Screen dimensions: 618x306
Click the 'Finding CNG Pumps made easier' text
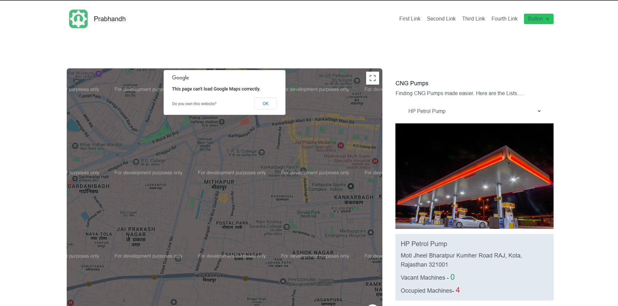460,93
